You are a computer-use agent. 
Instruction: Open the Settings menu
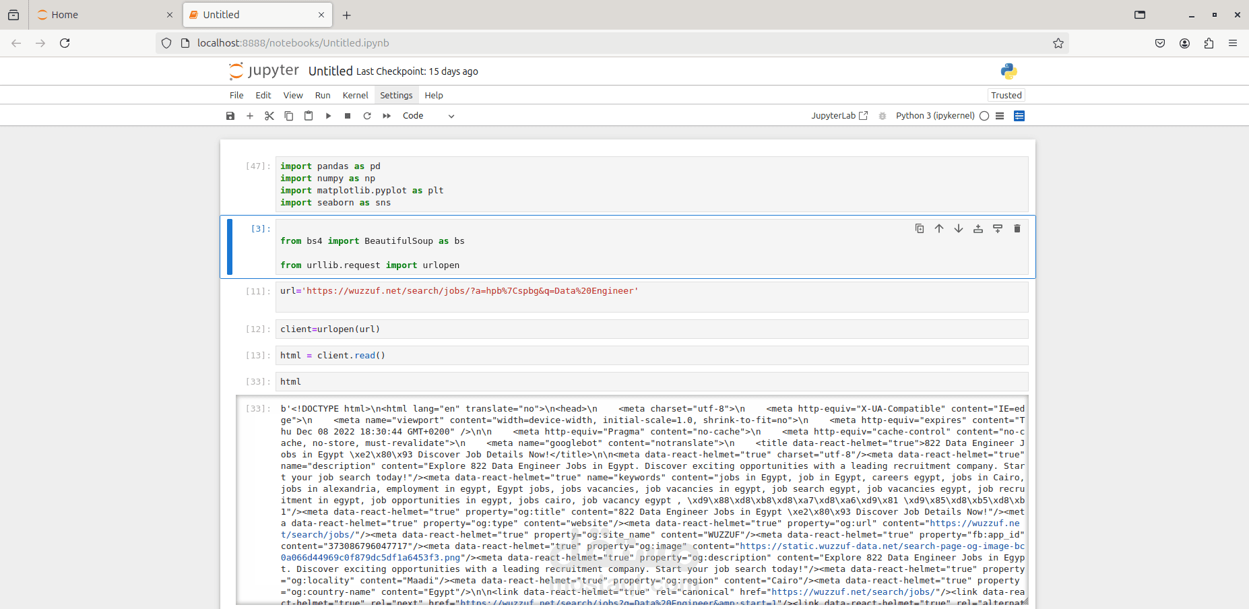point(396,96)
